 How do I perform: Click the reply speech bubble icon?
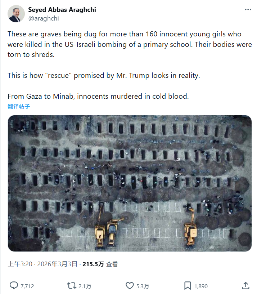14,286
